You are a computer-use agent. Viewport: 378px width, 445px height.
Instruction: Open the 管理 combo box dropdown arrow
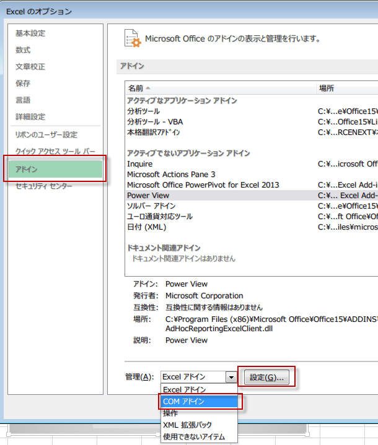click(231, 377)
